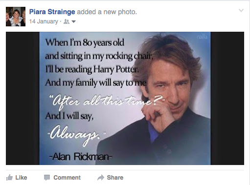Click the right black bar of photo
The height and width of the screenshot is (185, 250).
(227, 98)
